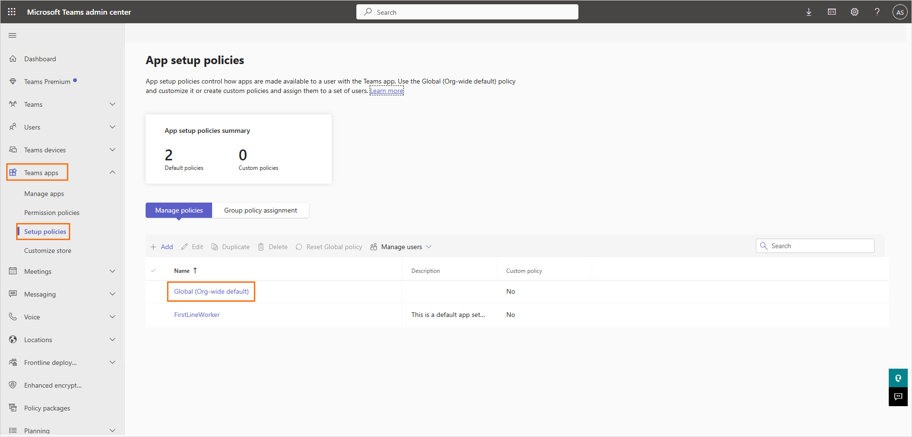Click the Meetings calendar icon

(x=13, y=271)
